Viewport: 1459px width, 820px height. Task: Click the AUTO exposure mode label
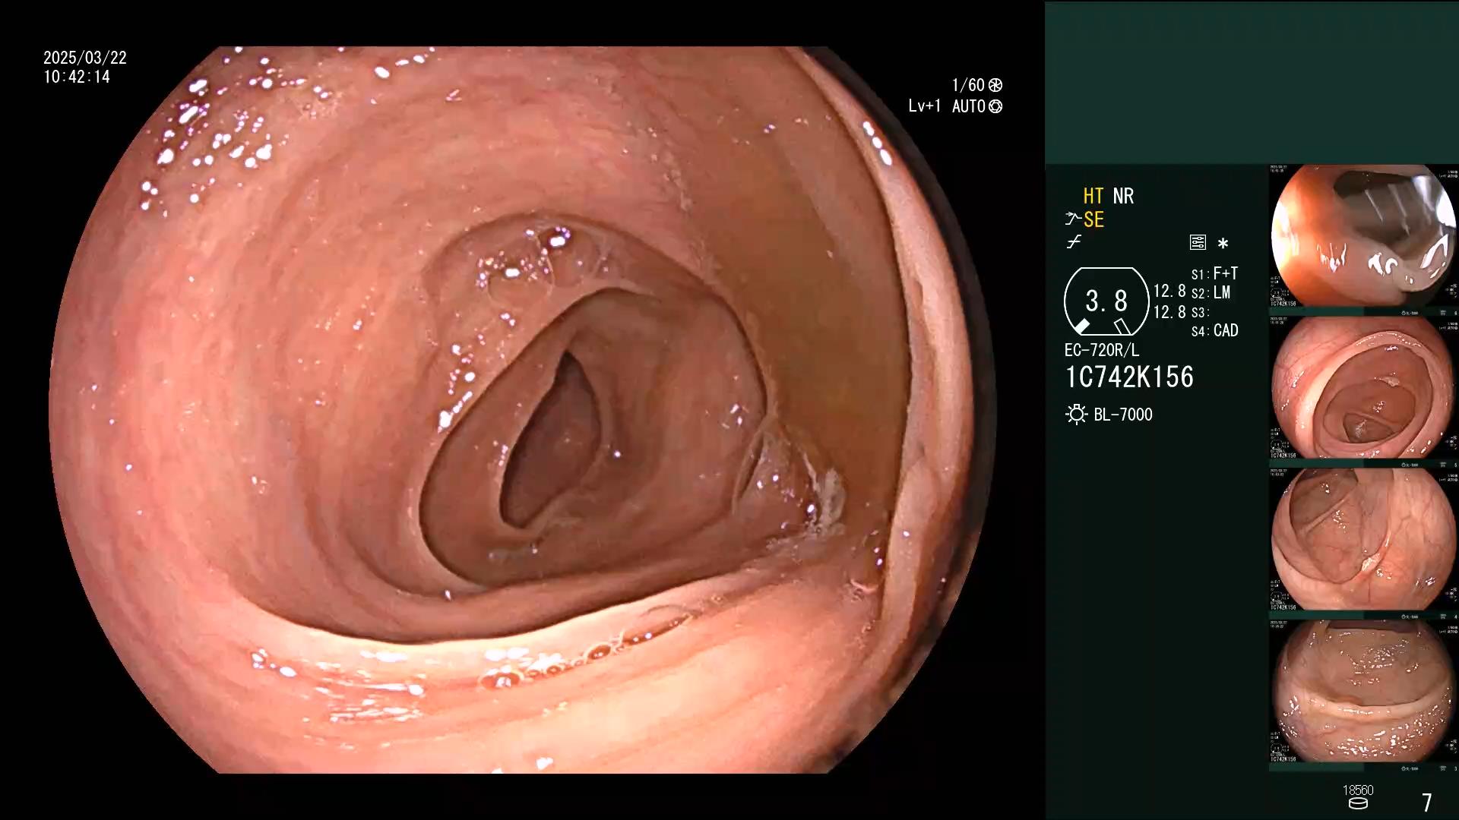point(969,106)
